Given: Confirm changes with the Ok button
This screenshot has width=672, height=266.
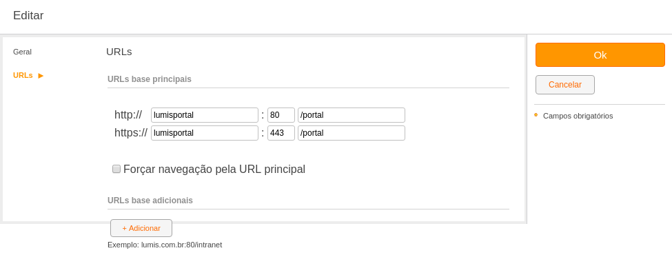Looking at the screenshot, I should [600, 55].
